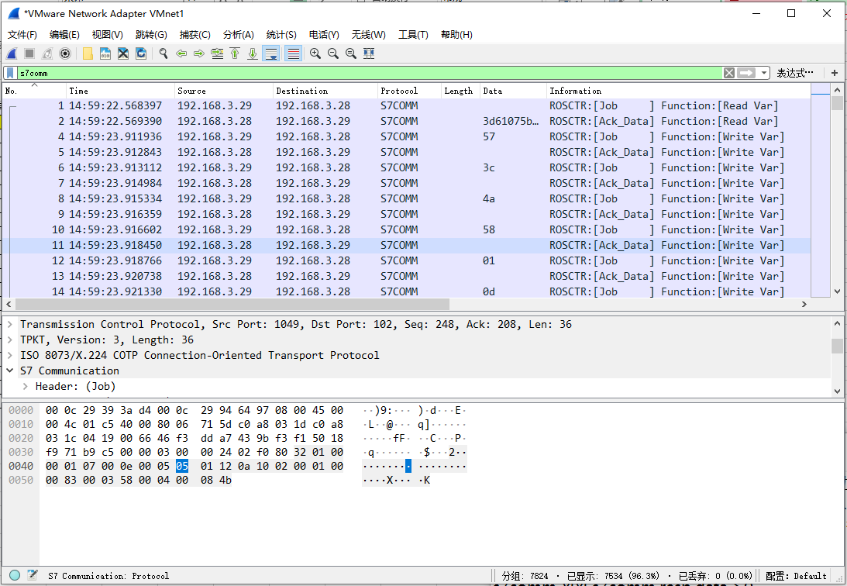Select packet 6 with data 3c
Viewport: 847px width, 586px height.
click(406, 167)
